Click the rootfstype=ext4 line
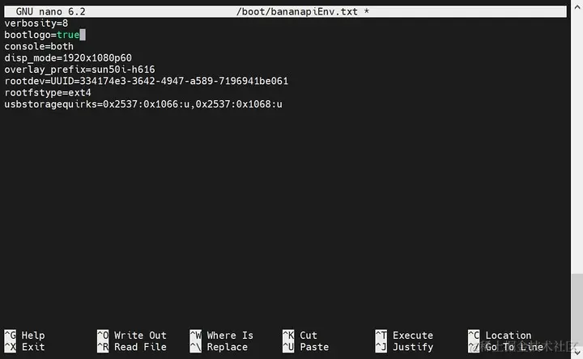 (x=48, y=93)
